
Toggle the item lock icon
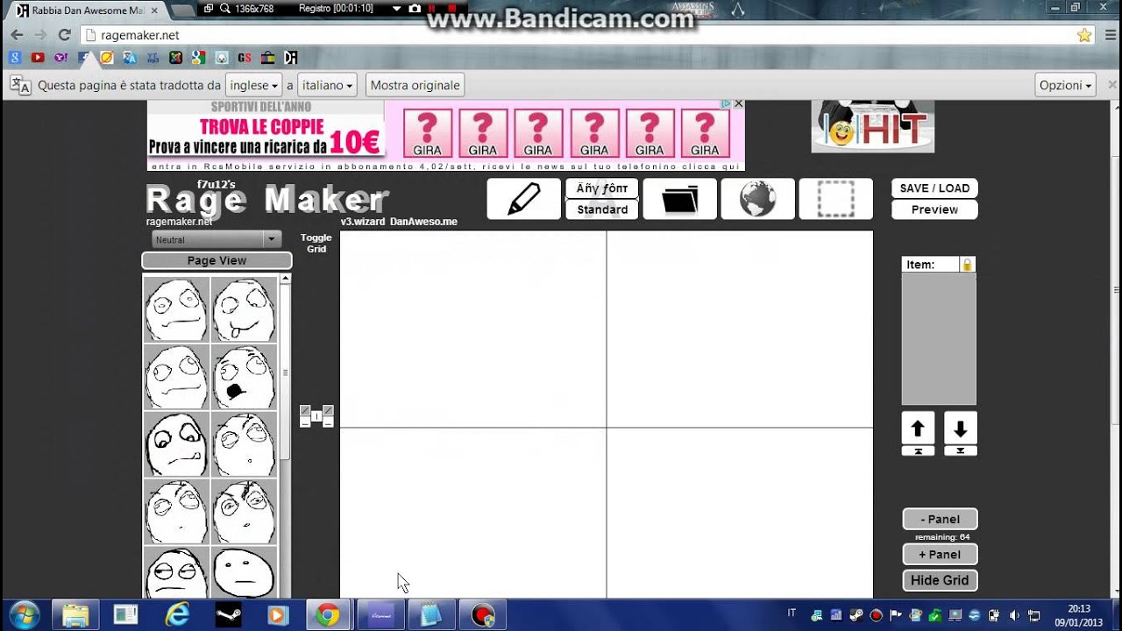point(967,265)
